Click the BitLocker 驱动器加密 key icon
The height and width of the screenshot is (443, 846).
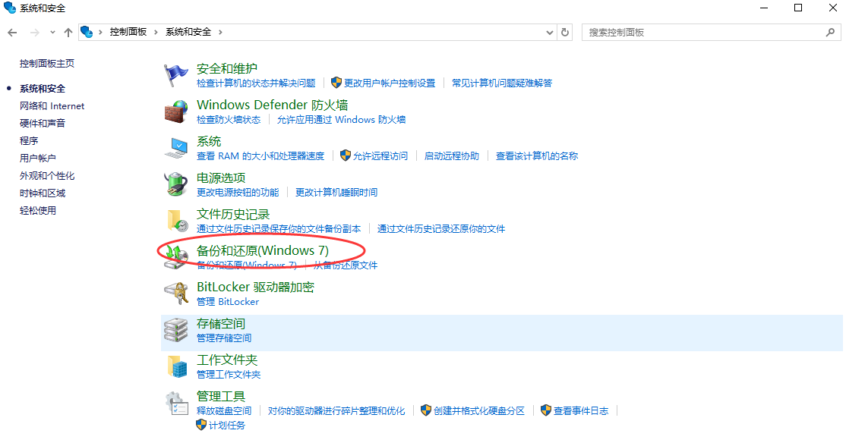pos(175,293)
